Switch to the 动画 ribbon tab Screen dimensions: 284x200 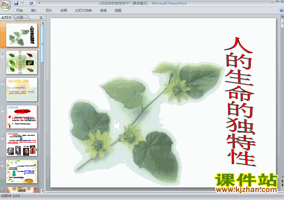(x=63, y=11)
